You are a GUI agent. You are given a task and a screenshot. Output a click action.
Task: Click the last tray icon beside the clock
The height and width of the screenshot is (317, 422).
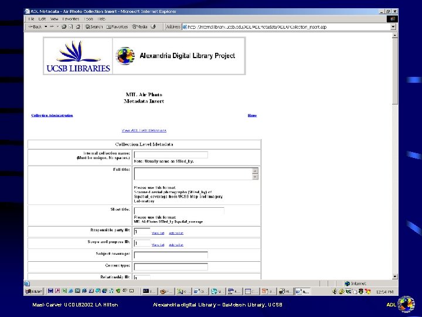[x=367, y=291]
